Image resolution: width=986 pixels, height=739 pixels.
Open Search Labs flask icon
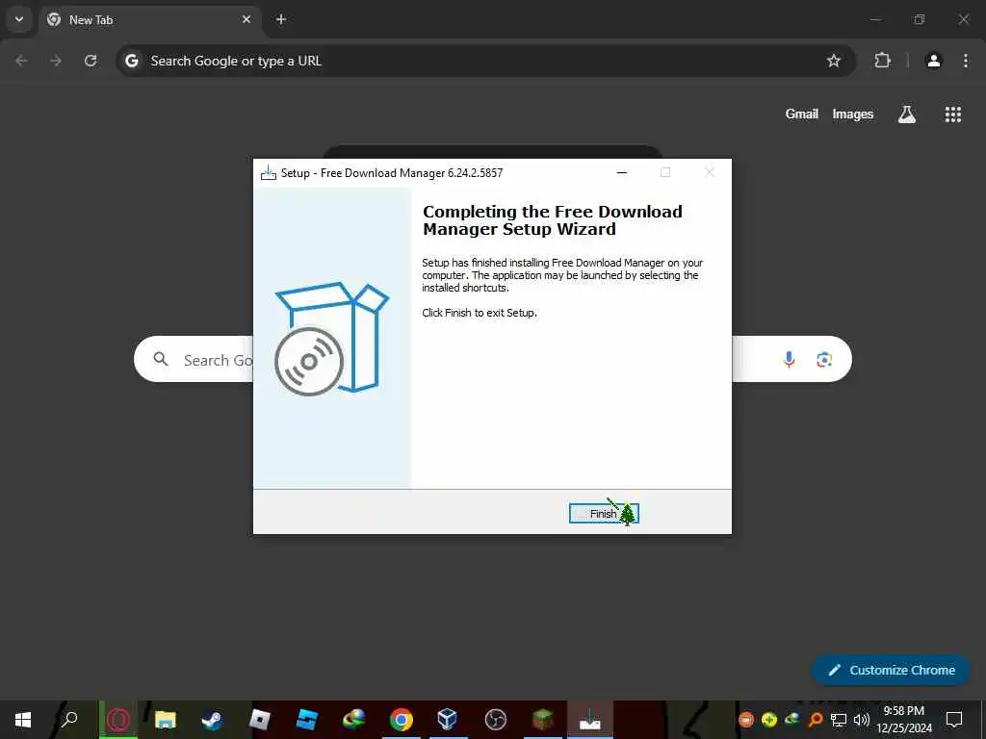[x=907, y=114]
